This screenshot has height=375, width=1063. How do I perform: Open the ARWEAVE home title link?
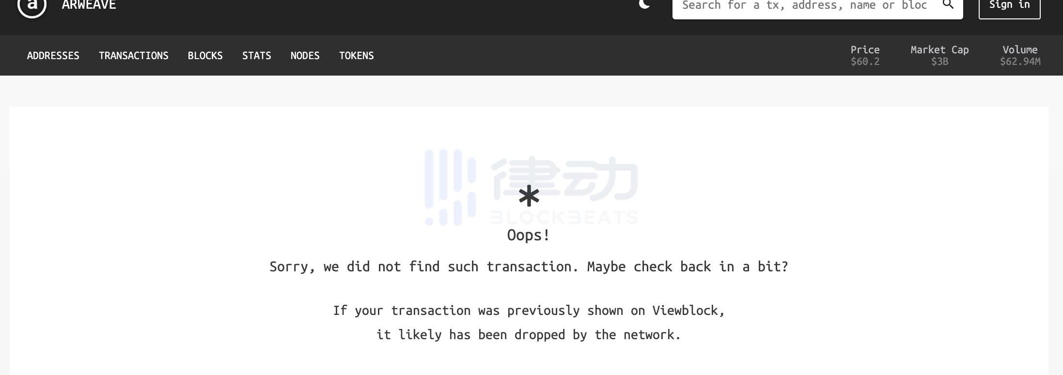coord(89,5)
